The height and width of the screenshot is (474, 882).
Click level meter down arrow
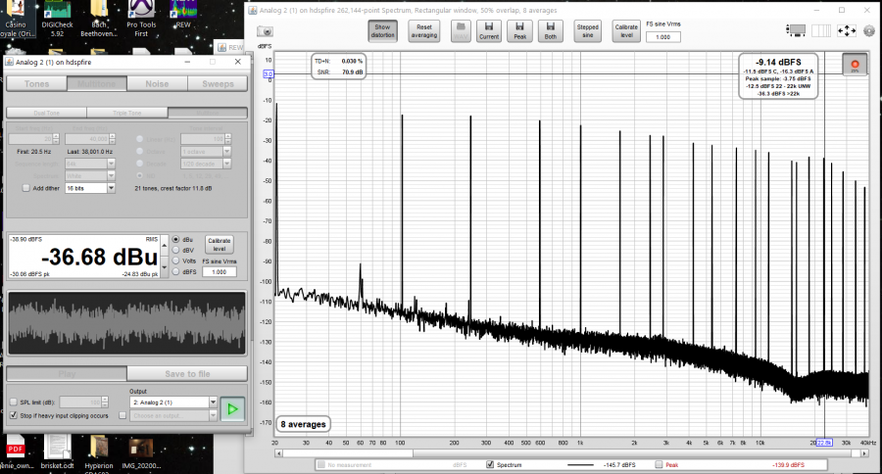pos(165,267)
